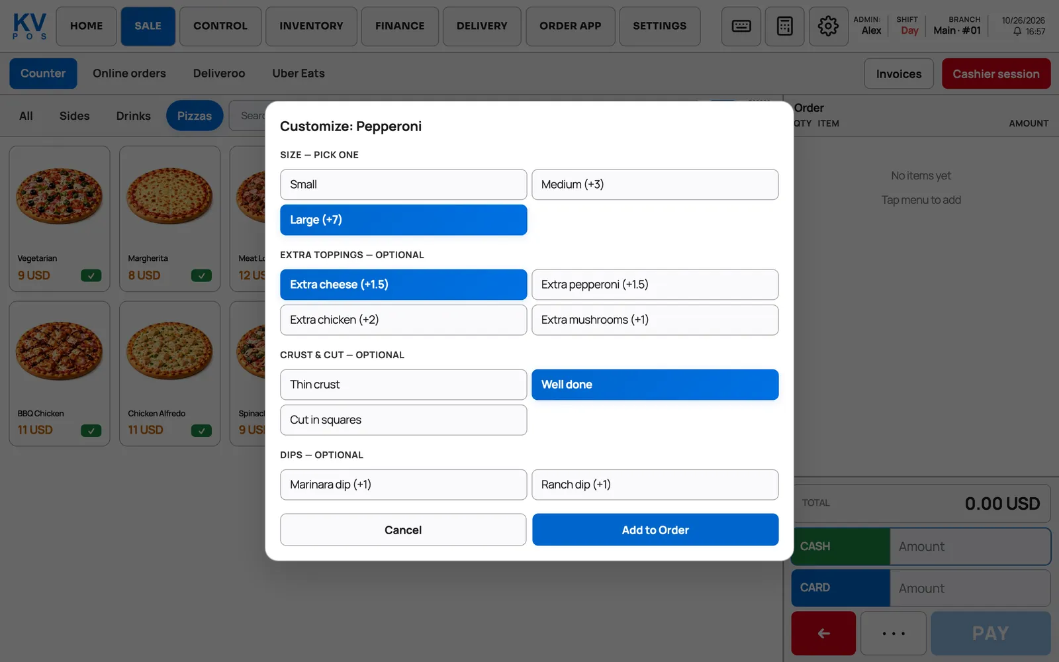Add the Ranch dip (+1)
The image size is (1059, 662).
655,485
